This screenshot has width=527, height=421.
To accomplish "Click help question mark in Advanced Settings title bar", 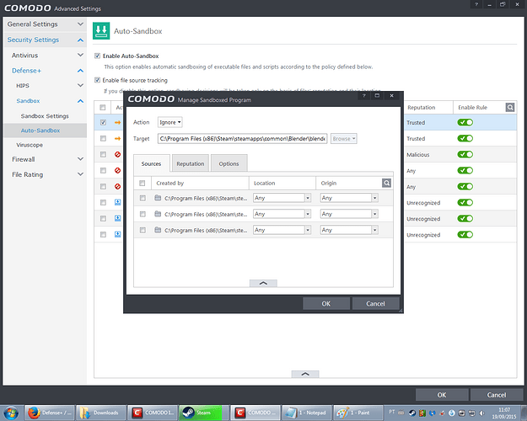I will pyautogui.click(x=476, y=4).
